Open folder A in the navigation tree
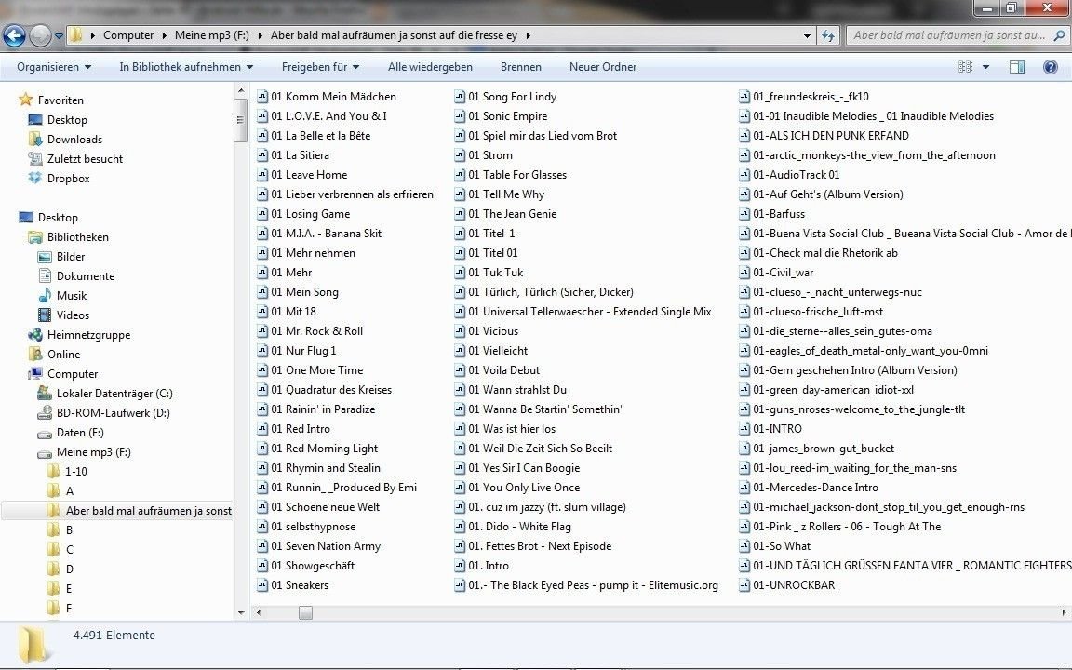The image size is (1072, 670). click(69, 491)
